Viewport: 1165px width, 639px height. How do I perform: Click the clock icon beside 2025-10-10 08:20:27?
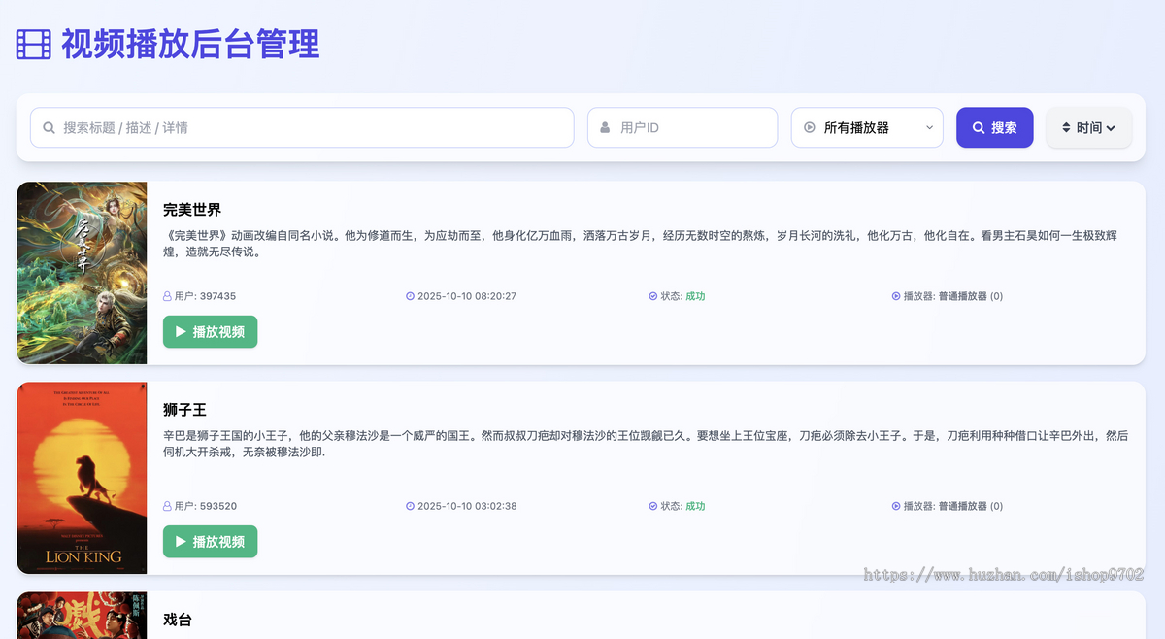410,296
